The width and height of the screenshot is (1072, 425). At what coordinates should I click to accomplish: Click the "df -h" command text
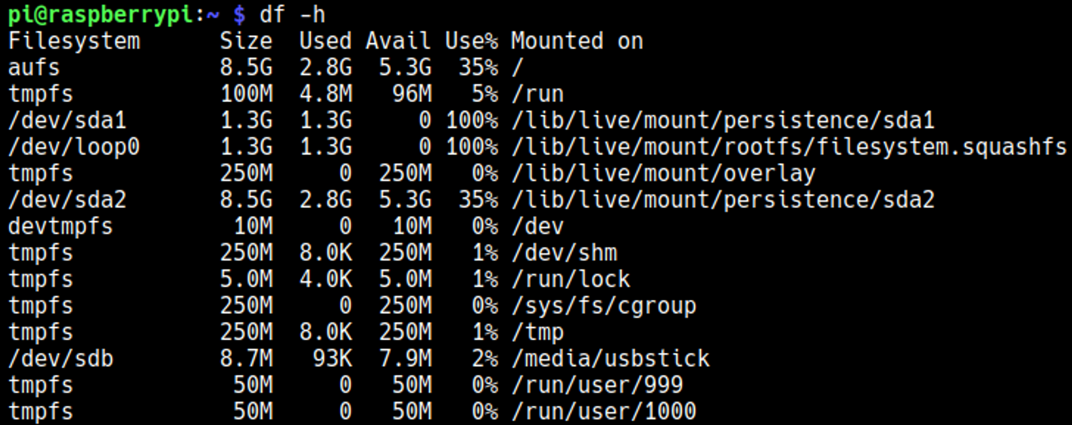pyautogui.click(x=292, y=15)
